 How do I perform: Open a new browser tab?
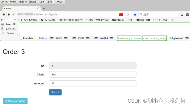[x=44, y=8]
